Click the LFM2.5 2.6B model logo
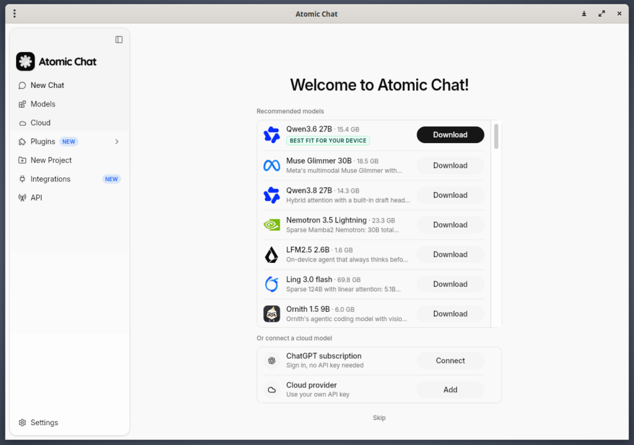 272,255
